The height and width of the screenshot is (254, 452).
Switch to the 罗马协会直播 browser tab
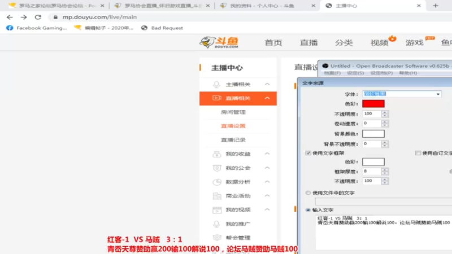click(x=162, y=6)
